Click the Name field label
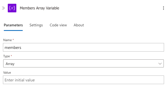 [8, 40]
